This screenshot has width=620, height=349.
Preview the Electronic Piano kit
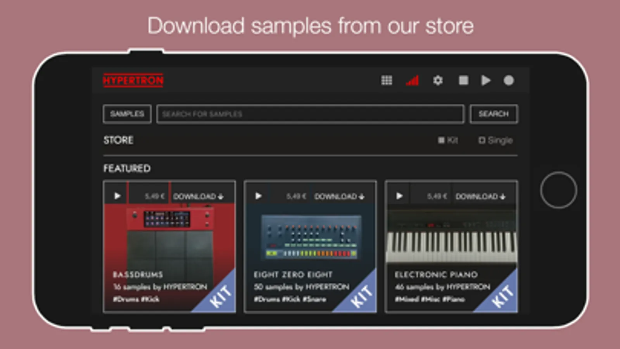[399, 196]
